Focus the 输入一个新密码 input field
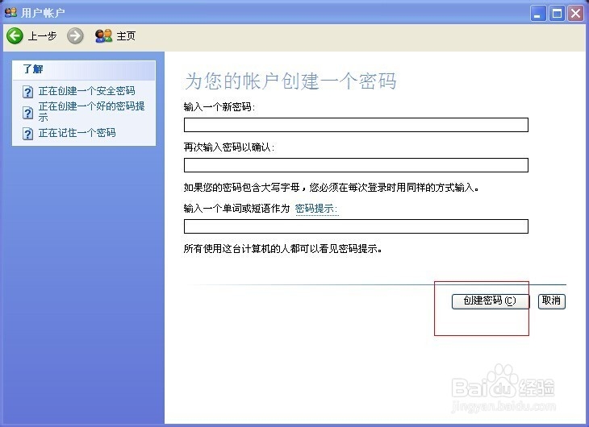This screenshot has width=589, height=427. coord(356,125)
